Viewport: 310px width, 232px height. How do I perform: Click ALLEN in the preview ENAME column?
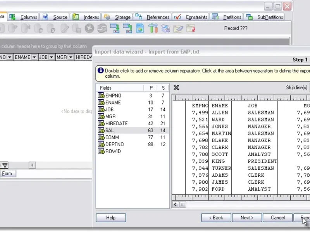click(220, 113)
